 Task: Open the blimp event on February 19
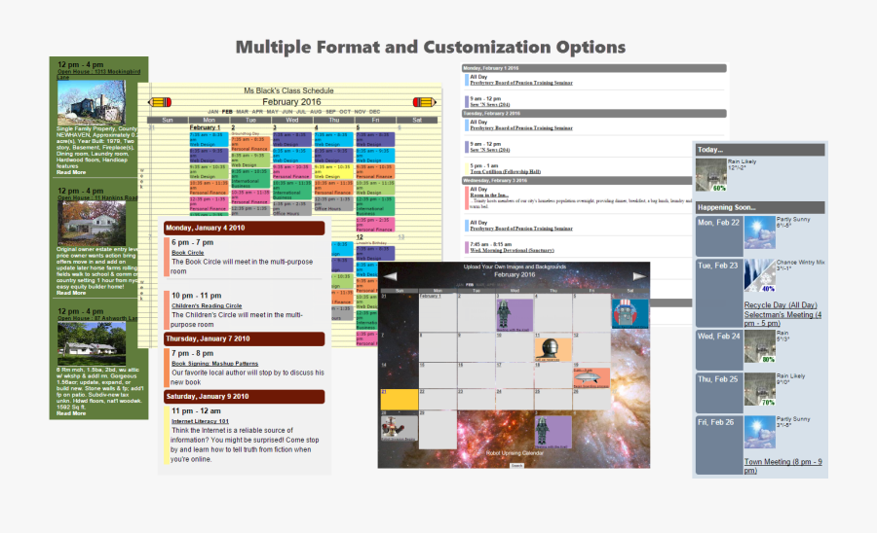[591, 376]
